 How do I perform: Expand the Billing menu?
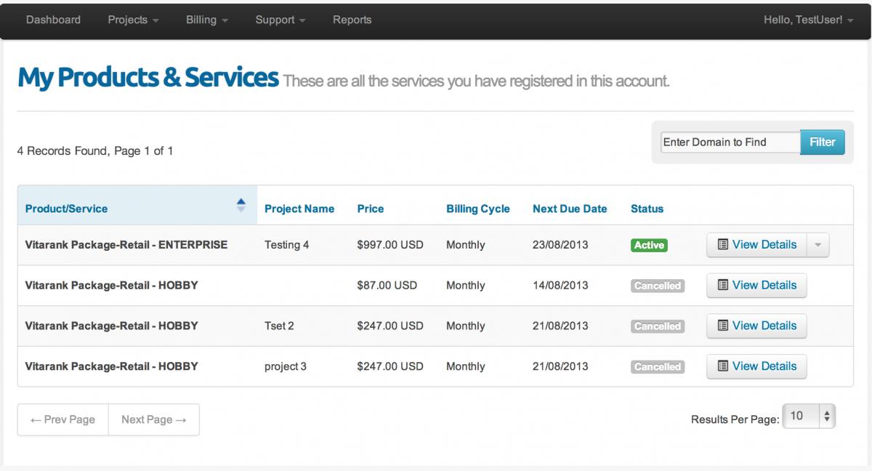click(207, 20)
